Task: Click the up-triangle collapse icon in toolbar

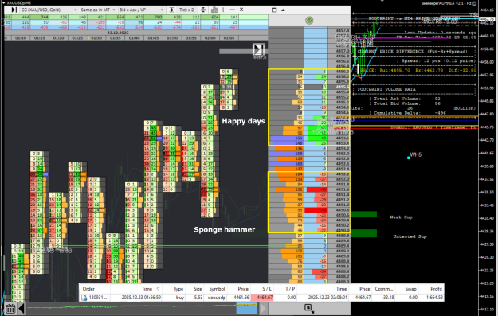Action: (283, 10)
